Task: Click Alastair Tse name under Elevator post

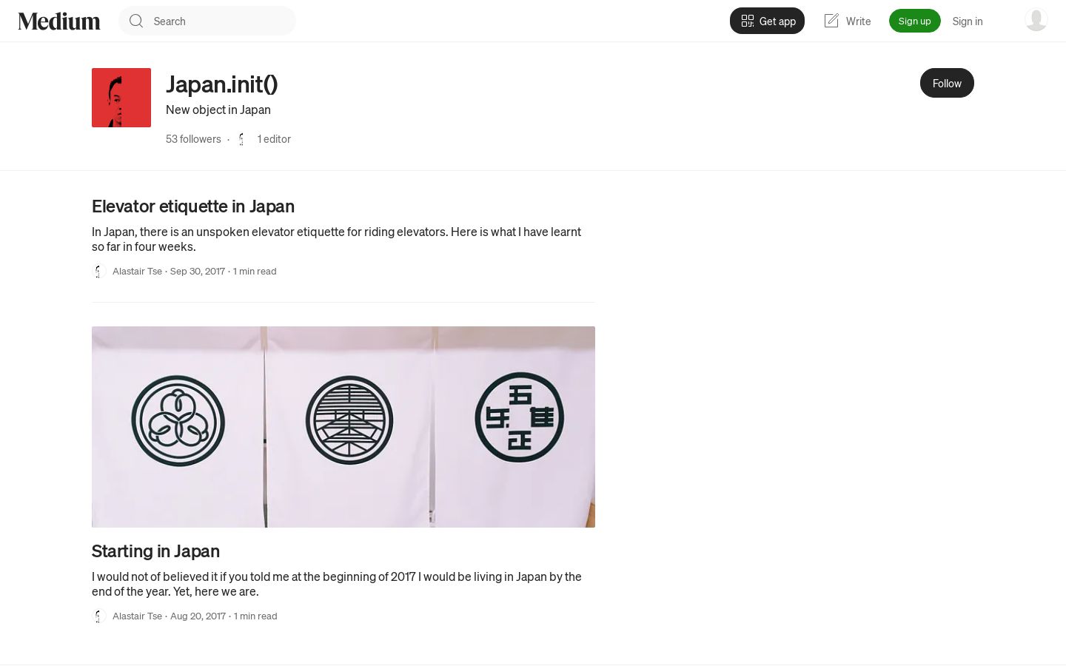Action: 137,272
